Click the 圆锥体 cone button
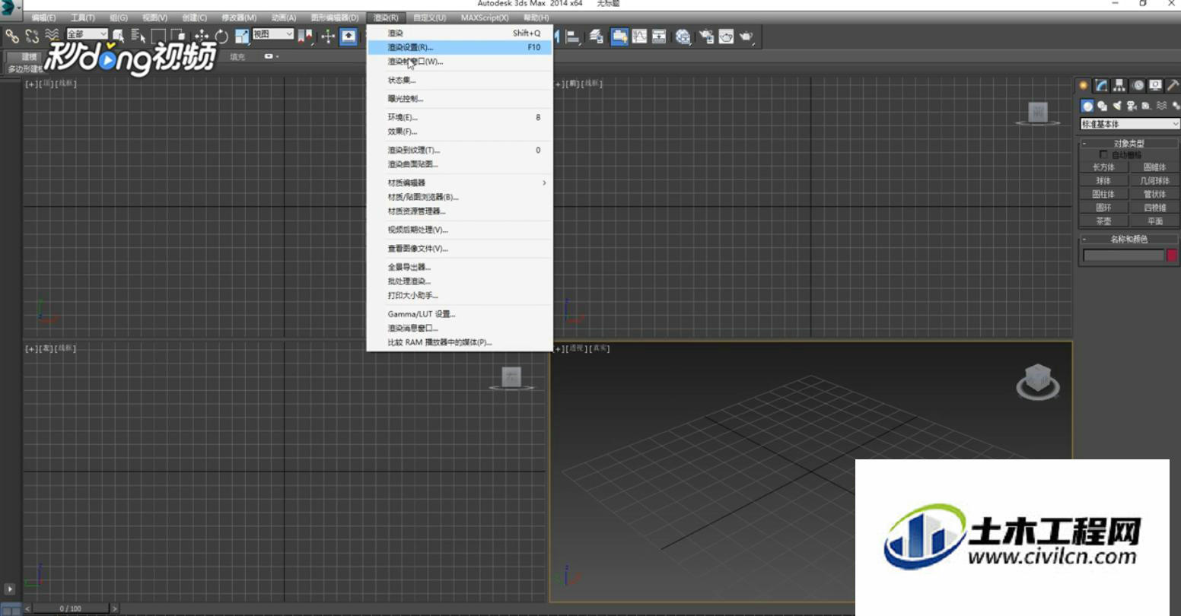1181x616 pixels. click(1154, 167)
